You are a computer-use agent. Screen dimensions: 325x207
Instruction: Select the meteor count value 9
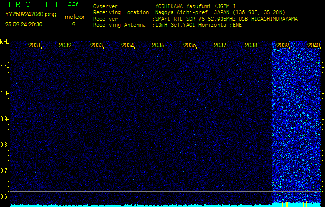(73, 24)
